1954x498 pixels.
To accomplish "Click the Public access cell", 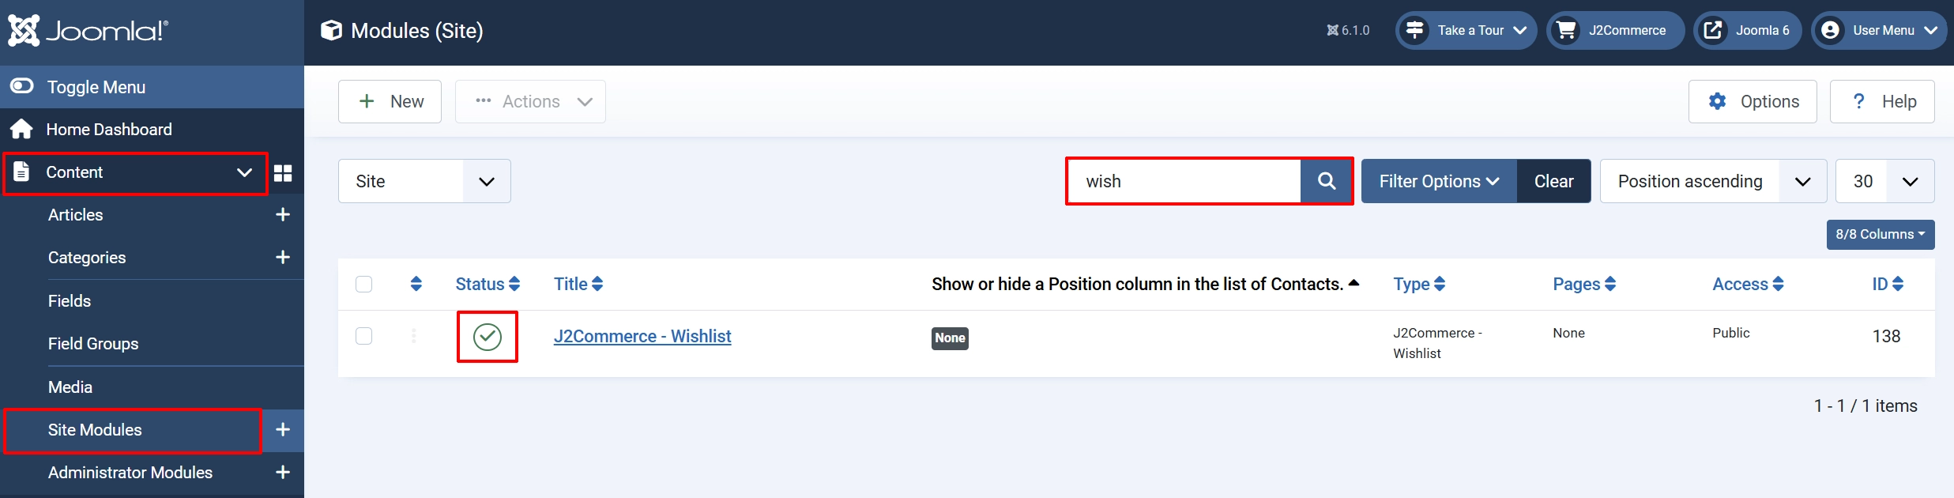I will click(1731, 333).
